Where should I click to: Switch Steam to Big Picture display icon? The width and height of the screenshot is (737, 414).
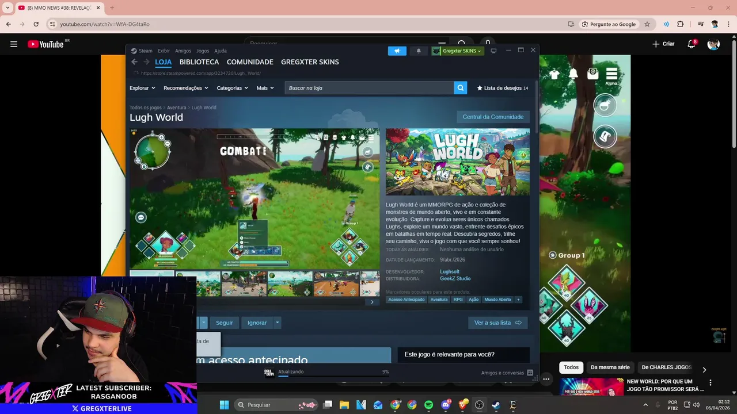click(x=493, y=51)
